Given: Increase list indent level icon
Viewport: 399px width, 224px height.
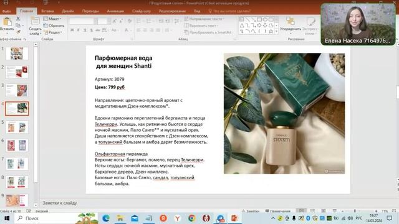Looking at the screenshot, I should [167, 21].
